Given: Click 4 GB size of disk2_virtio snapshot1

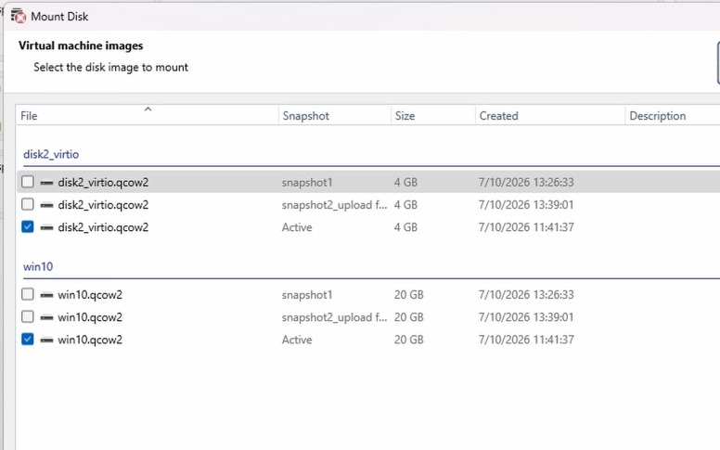Looking at the screenshot, I should (405, 182).
